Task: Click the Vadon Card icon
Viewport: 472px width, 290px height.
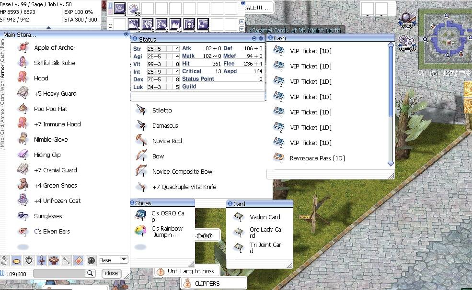Action: tap(239, 217)
